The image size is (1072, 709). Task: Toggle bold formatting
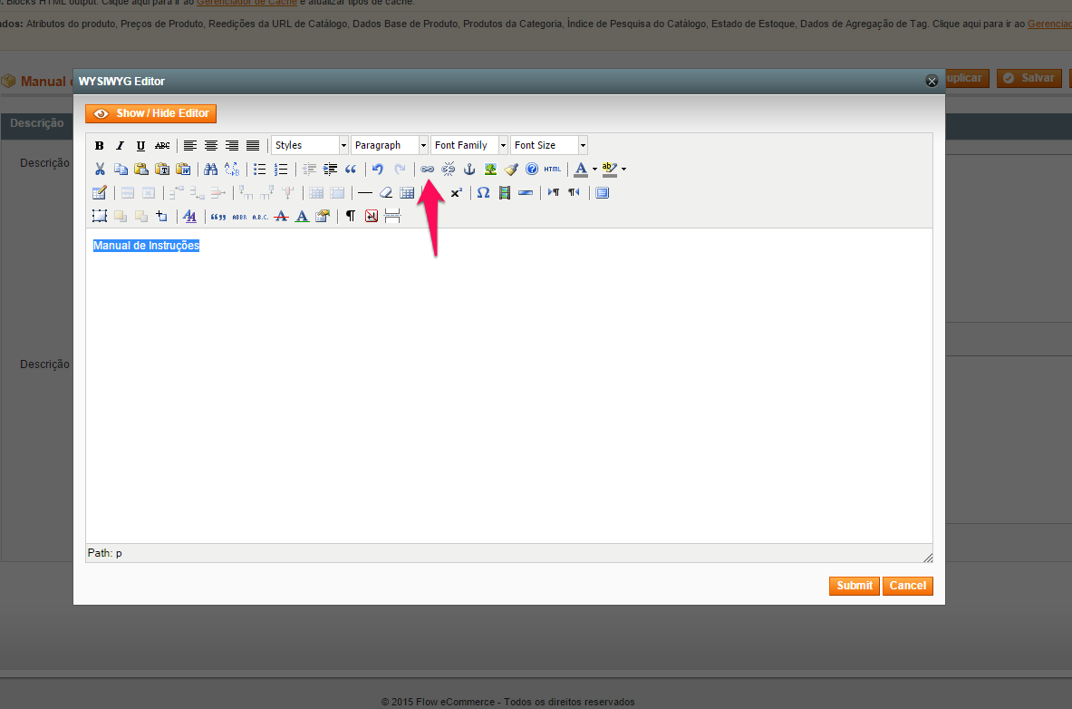[x=99, y=145]
